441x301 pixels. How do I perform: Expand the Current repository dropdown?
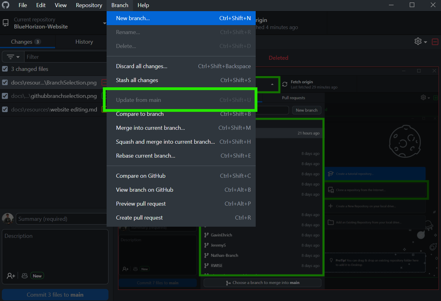(x=53, y=23)
